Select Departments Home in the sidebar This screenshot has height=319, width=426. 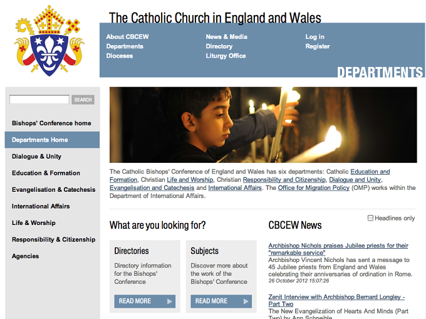[52, 140]
